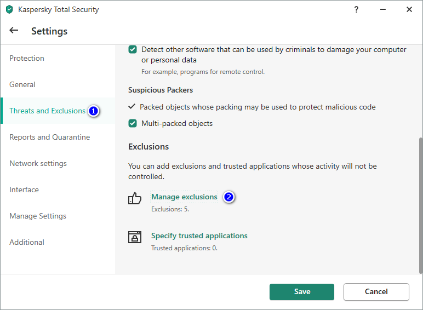Toggle Packed objects protection checkmark

(132, 107)
